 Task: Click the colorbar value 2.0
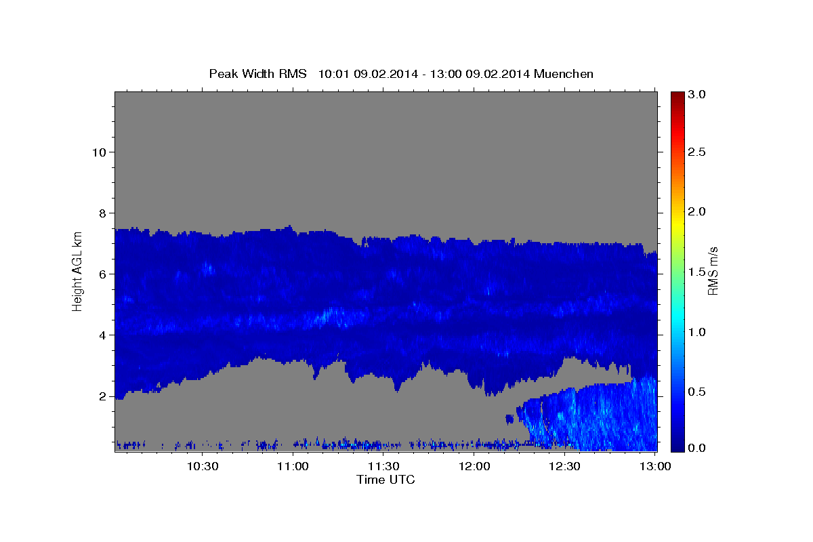click(699, 211)
